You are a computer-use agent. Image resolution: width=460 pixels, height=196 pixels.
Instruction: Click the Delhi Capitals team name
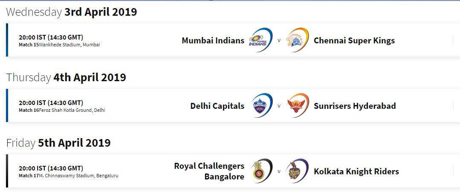click(x=217, y=106)
